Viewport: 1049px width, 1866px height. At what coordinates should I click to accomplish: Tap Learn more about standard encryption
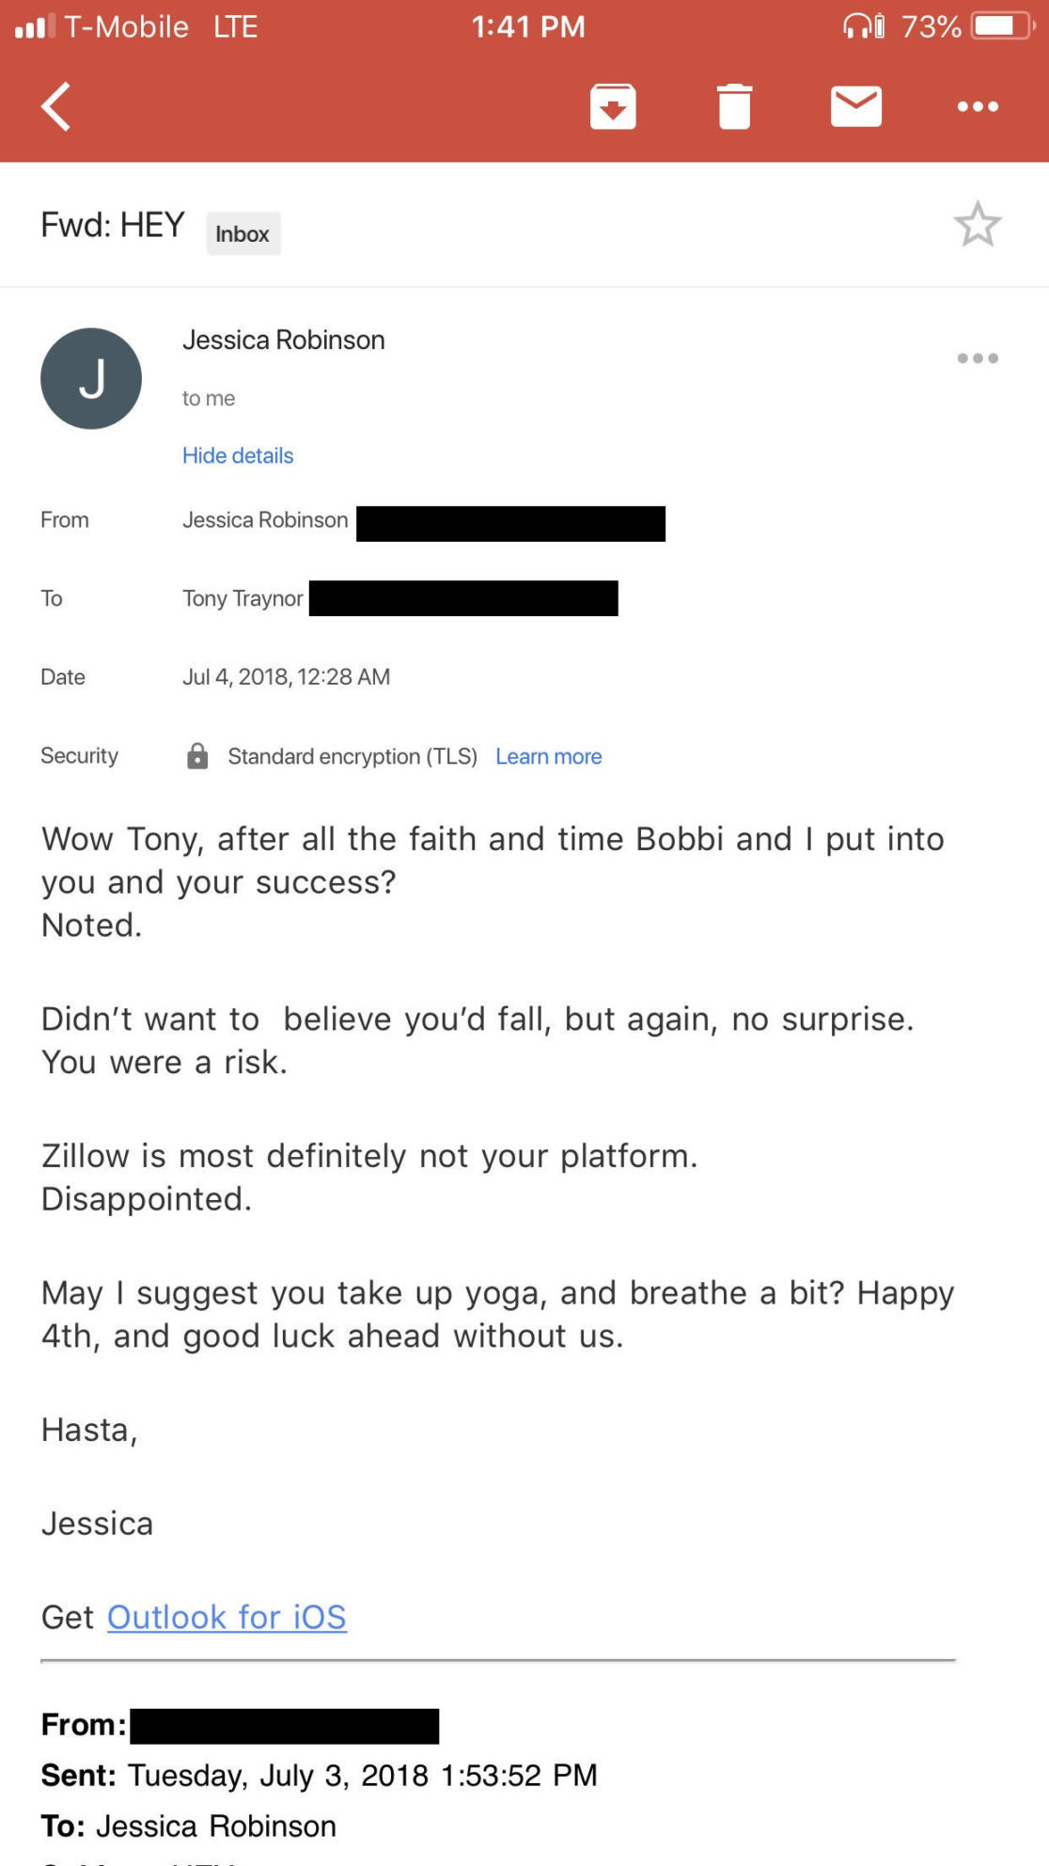(549, 756)
